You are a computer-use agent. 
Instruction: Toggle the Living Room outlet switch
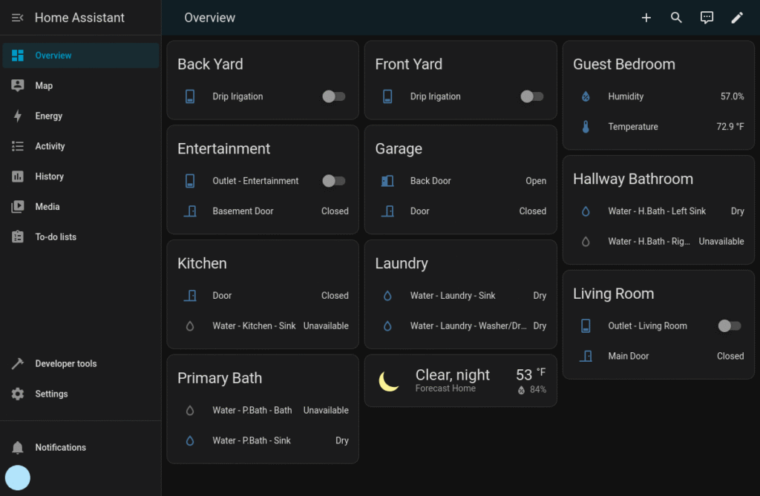click(x=729, y=325)
